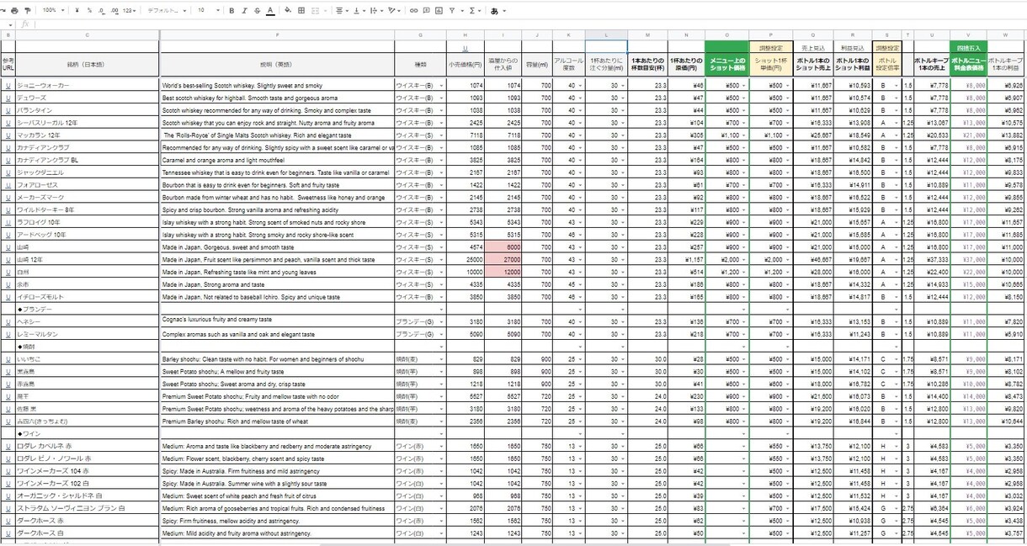Click the 銘柄（日本語） header cell
1027x546 pixels.
pos(87,65)
